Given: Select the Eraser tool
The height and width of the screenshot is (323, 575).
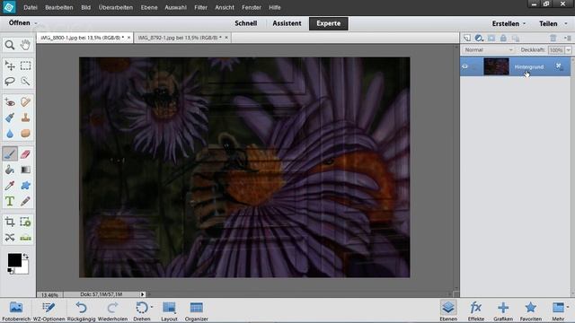Looking at the screenshot, I should [25, 153].
